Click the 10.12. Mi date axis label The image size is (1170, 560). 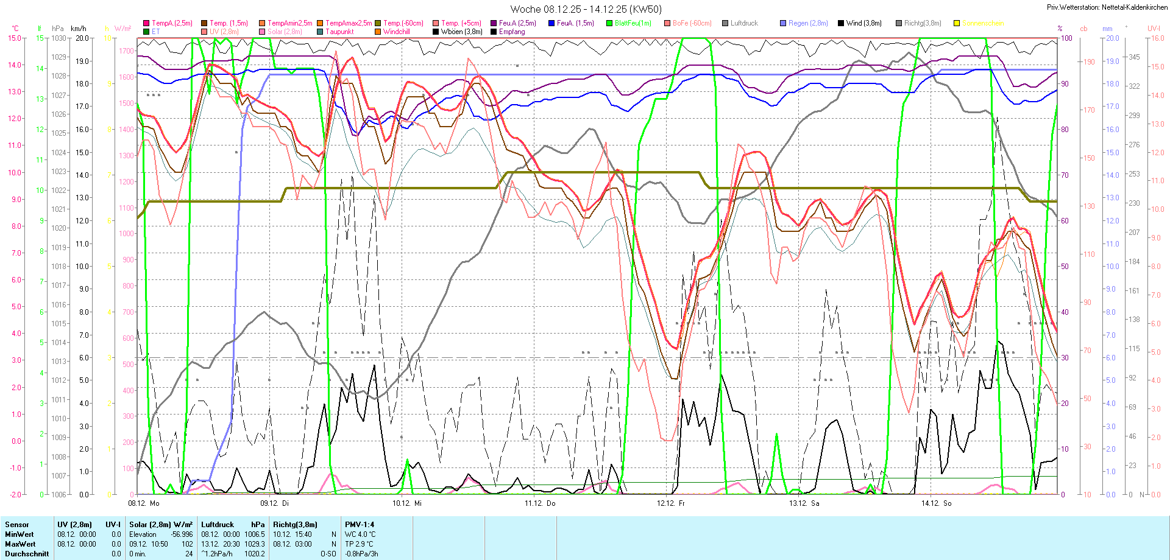pyautogui.click(x=407, y=503)
